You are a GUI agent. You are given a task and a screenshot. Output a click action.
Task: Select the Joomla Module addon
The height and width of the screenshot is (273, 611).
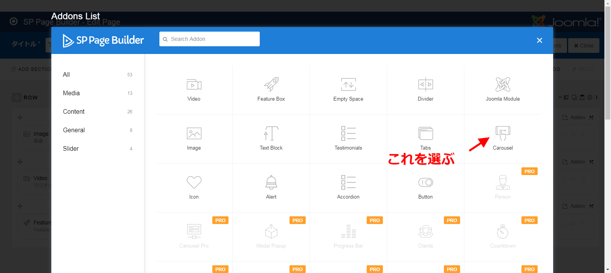[x=503, y=90]
